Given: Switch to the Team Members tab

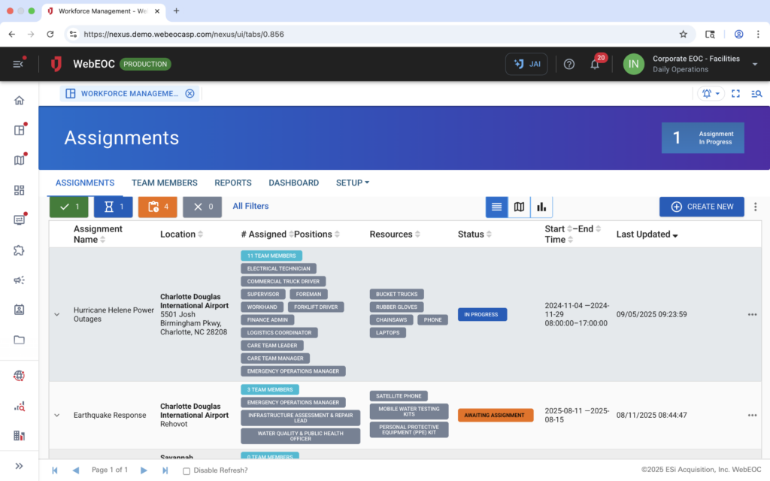Looking at the screenshot, I should click(164, 183).
